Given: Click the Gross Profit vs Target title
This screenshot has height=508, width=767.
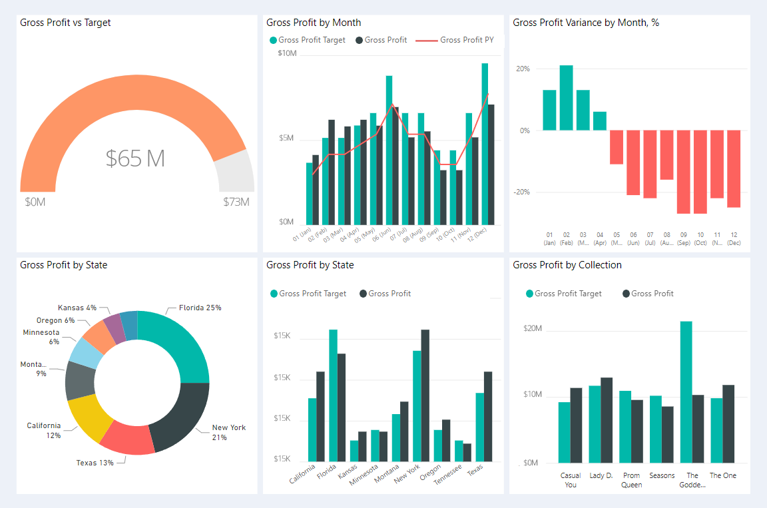Looking at the screenshot, I should click(x=65, y=23).
